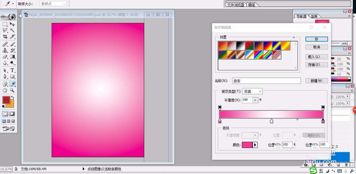Choose standard screen mode
This screenshot has height=174, width=356.
point(4,121)
